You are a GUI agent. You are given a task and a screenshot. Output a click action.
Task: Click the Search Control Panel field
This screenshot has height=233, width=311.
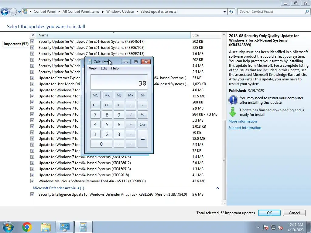274,12
